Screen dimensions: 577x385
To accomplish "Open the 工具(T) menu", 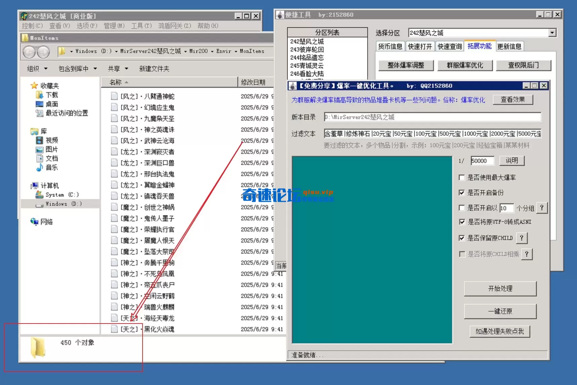I will pos(141,26).
